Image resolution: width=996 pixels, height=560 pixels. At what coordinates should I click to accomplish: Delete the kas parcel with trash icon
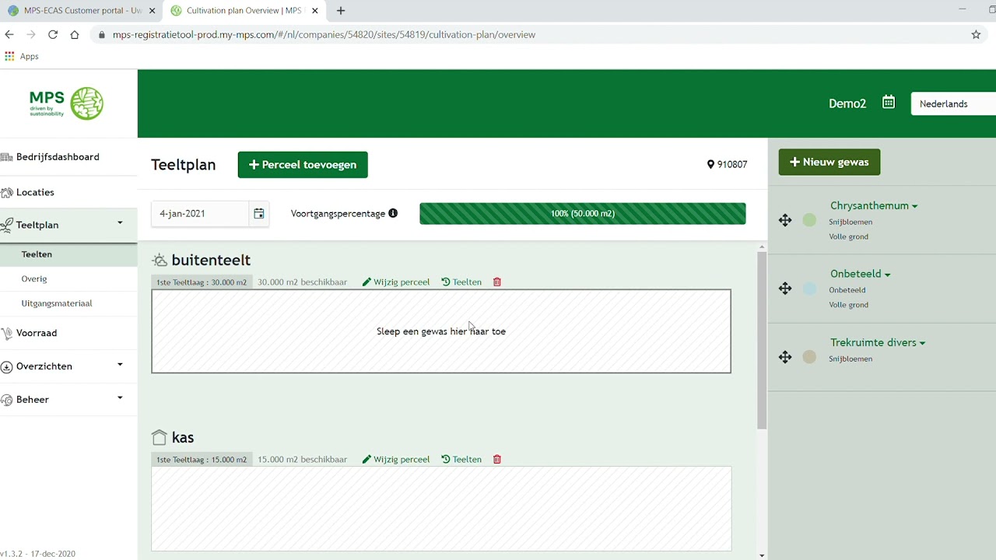497,460
